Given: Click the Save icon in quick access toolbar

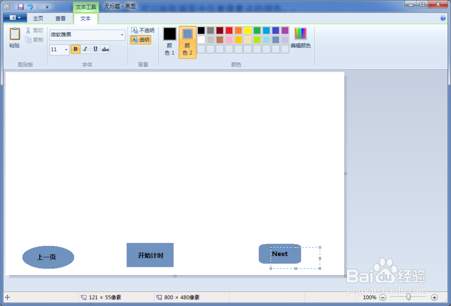Looking at the screenshot, I should [21, 6].
